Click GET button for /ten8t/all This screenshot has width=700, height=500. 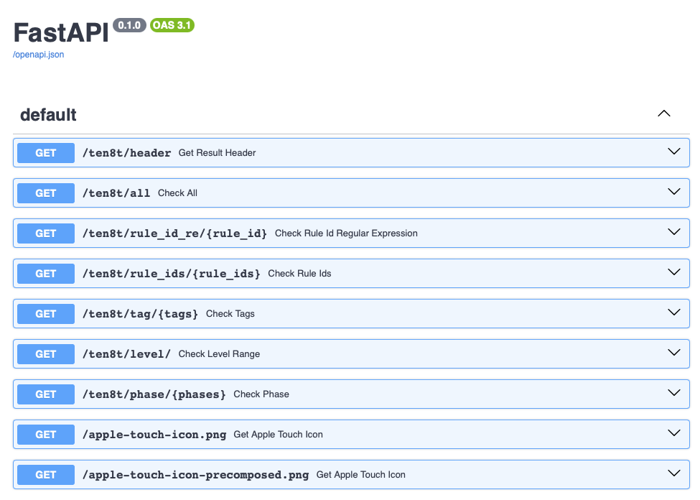pyautogui.click(x=46, y=193)
